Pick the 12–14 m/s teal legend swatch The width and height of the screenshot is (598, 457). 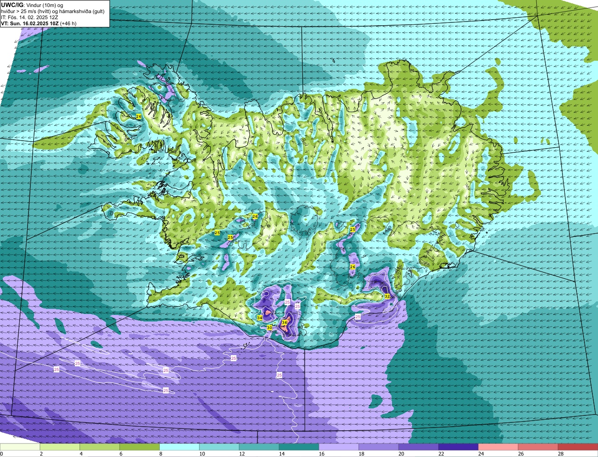pos(259,447)
